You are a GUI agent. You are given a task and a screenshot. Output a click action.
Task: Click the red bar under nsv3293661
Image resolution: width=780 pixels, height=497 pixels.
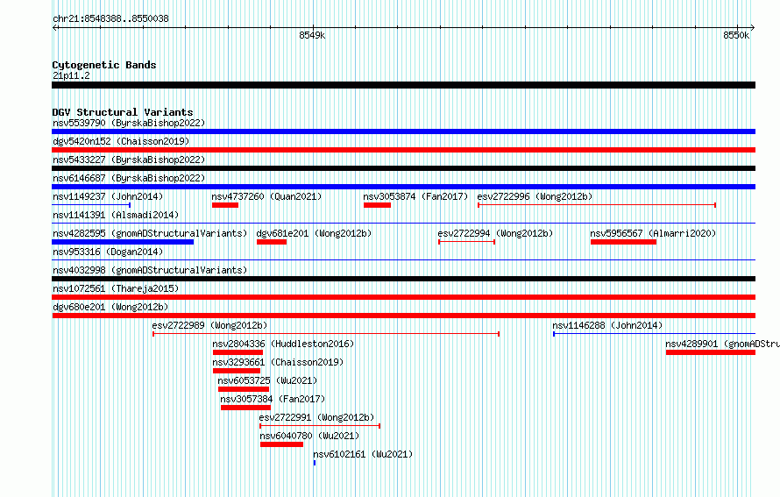[237, 371]
